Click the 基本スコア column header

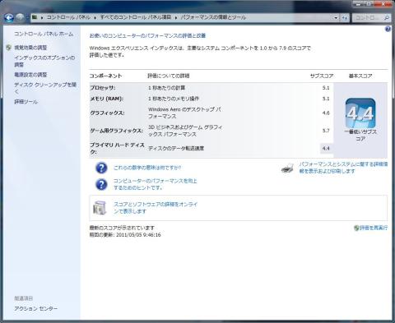coord(360,76)
